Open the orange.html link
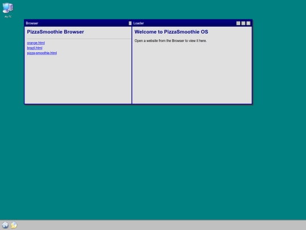 [x=36, y=43]
